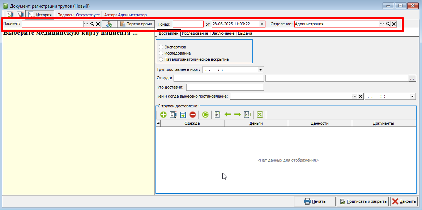Screen dimensions: 422x210
Task: Click the red minus delete-row icon
Action: [192, 115]
